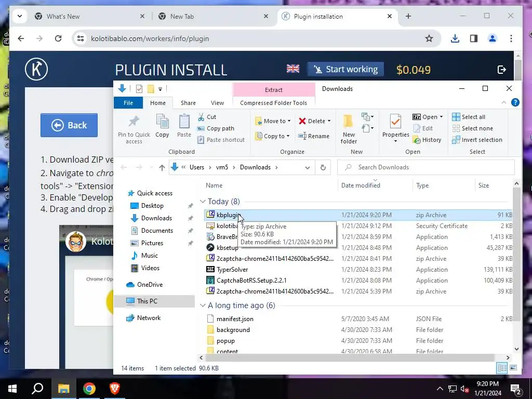Click the Search Downloads field

[x=426, y=167]
